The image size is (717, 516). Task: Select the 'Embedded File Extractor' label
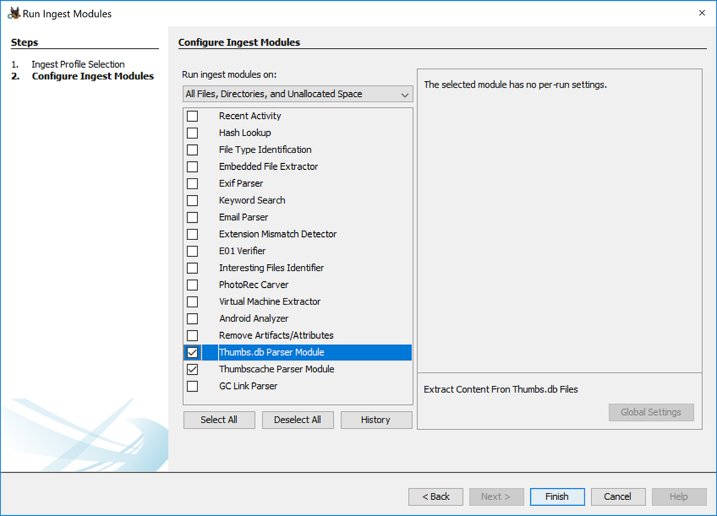click(x=268, y=166)
